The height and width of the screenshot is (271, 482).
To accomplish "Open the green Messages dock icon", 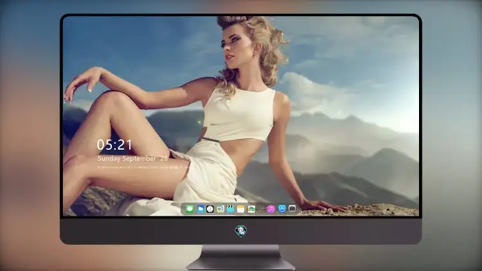I will click(x=190, y=209).
